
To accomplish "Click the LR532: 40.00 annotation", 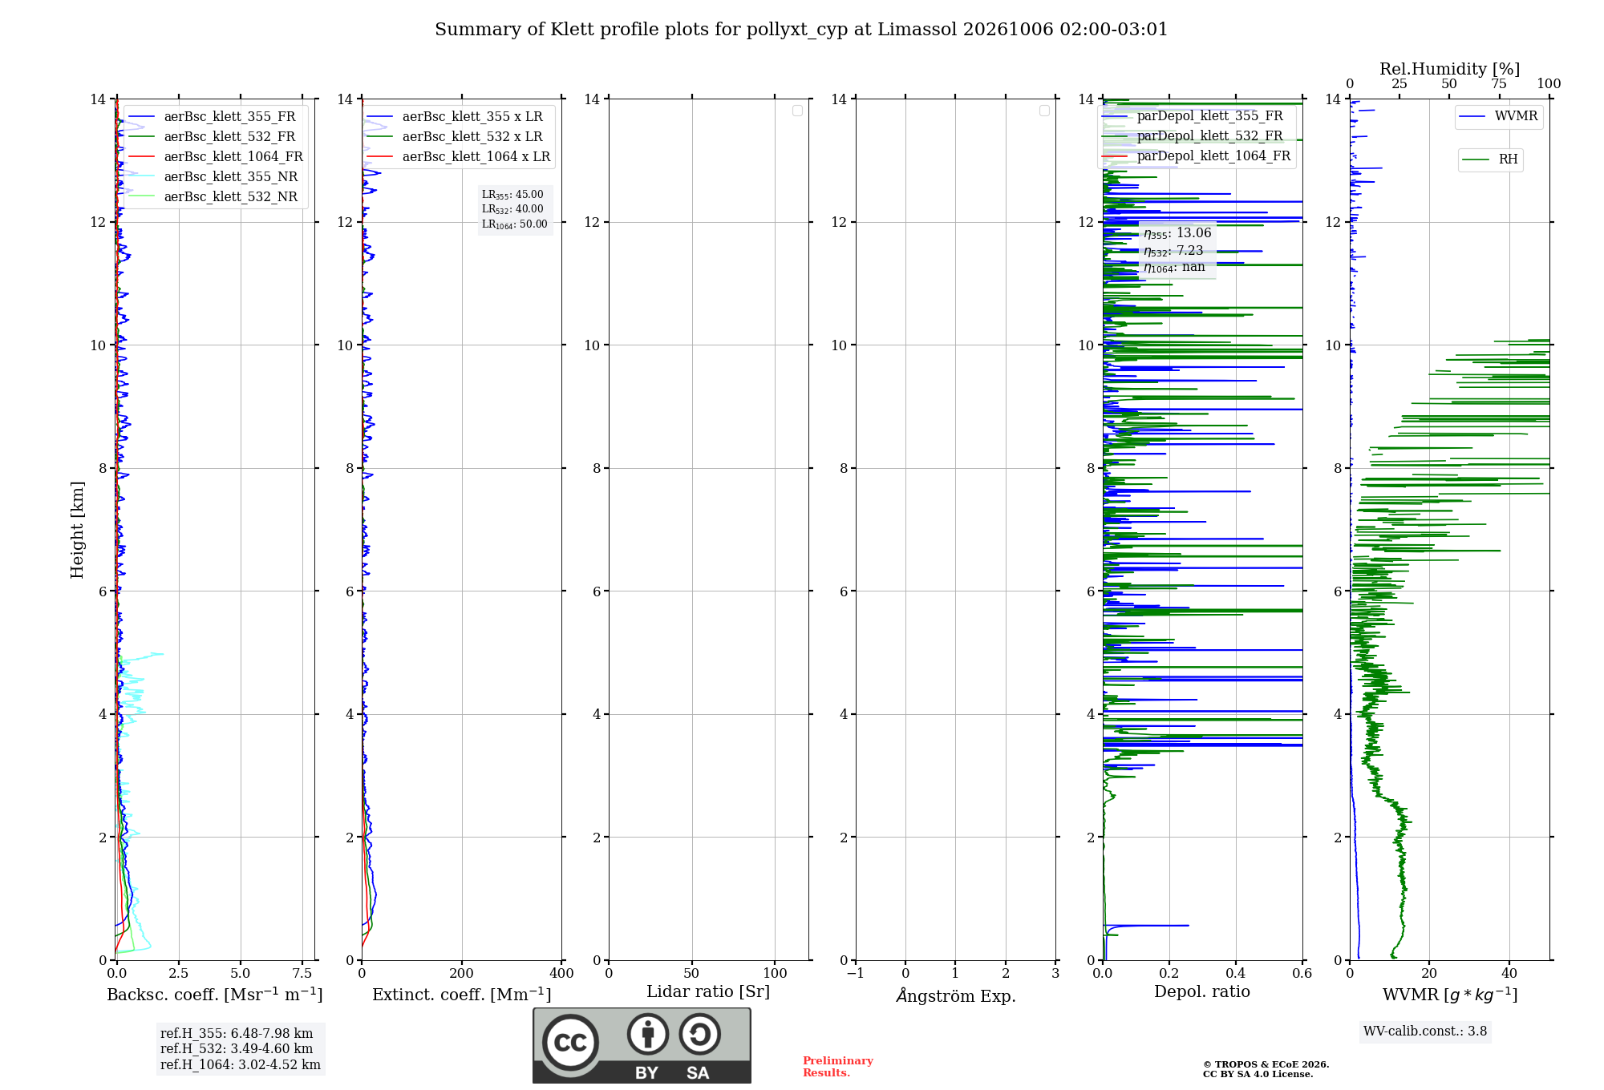I will pyautogui.click(x=512, y=209).
